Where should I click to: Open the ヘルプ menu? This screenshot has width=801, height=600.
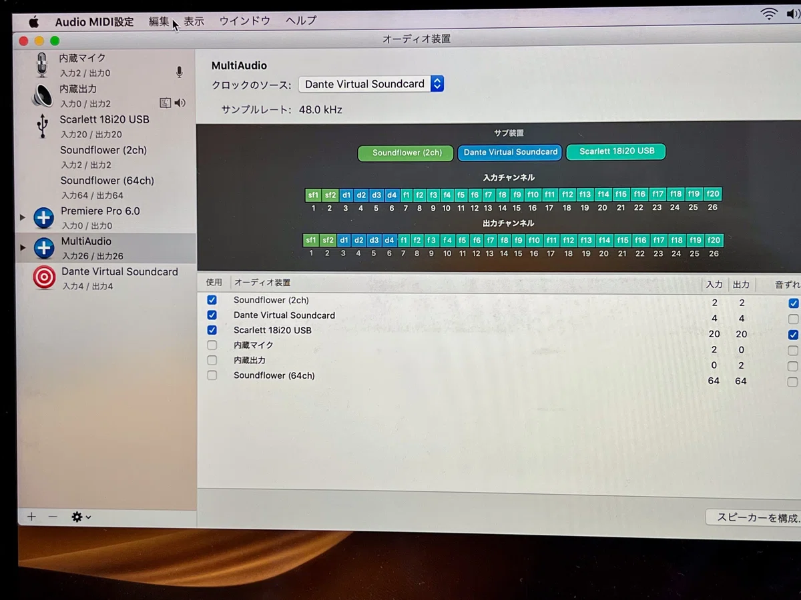click(x=301, y=21)
